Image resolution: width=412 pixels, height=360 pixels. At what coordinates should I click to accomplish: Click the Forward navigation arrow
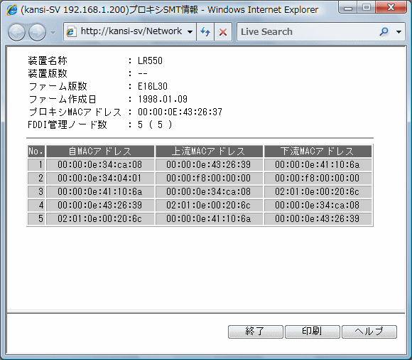tap(37, 32)
